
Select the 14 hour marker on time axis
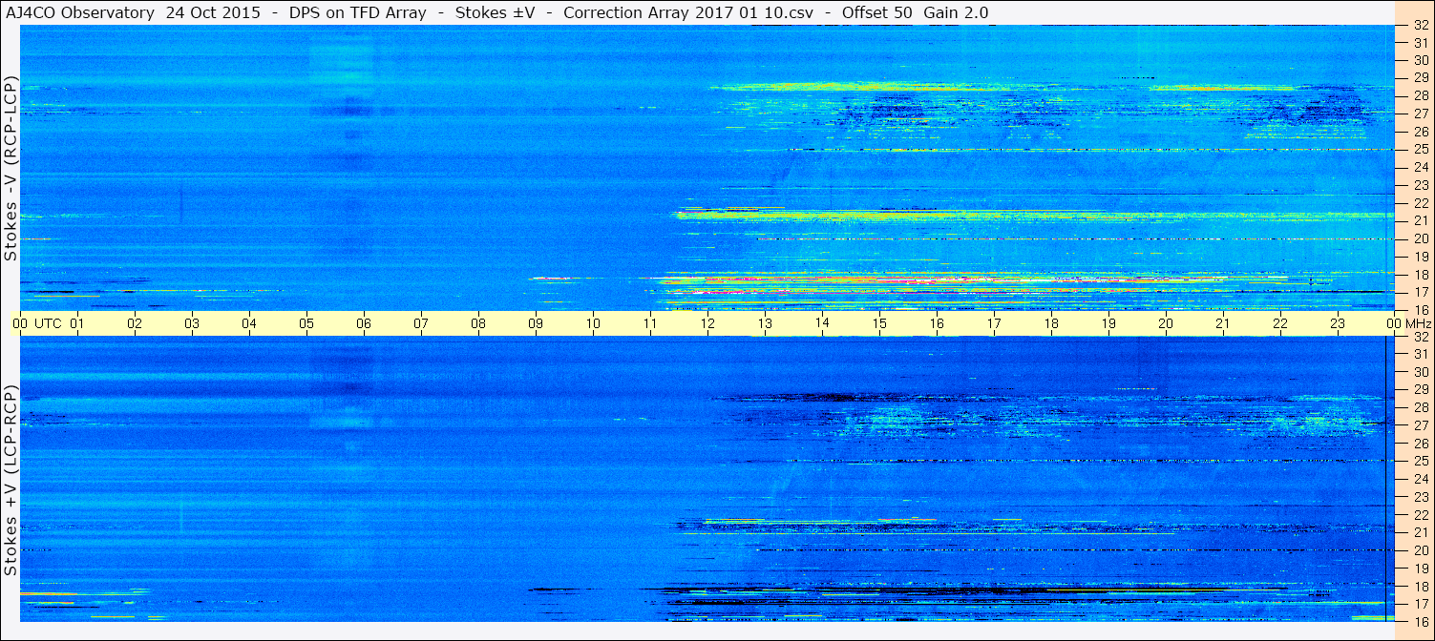click(822, 323)
